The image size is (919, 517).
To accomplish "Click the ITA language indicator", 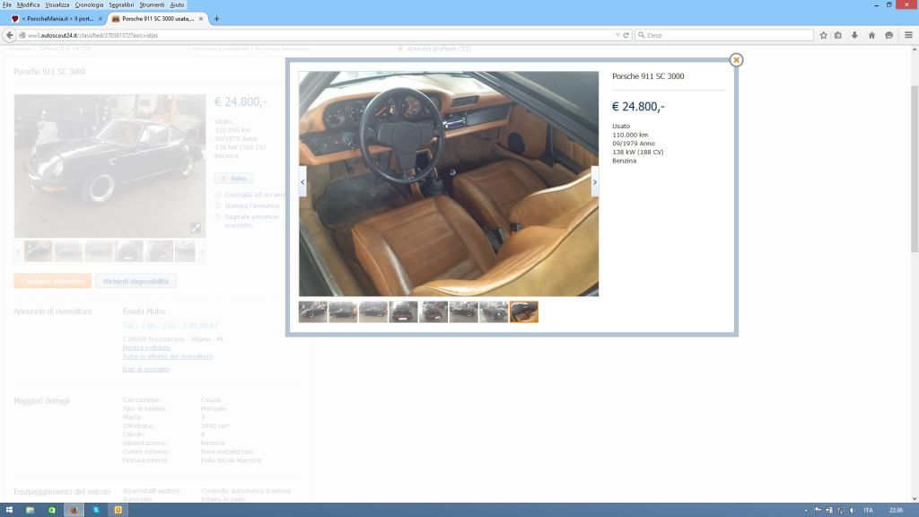I will 869,511.
